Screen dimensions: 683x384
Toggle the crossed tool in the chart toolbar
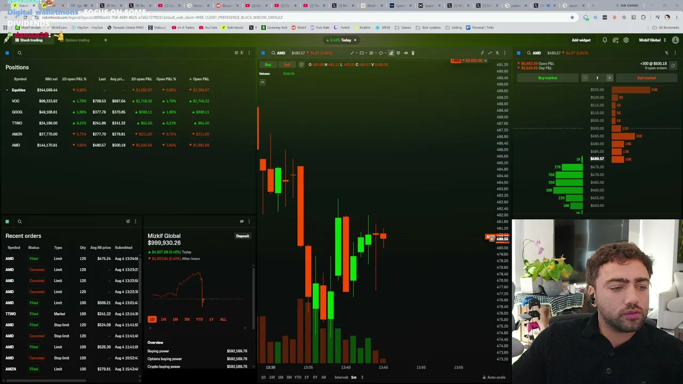tap(497, 53)
